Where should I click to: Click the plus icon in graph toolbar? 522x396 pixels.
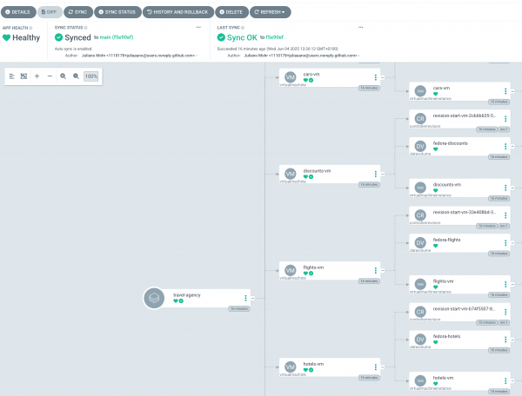click(37, 76)
